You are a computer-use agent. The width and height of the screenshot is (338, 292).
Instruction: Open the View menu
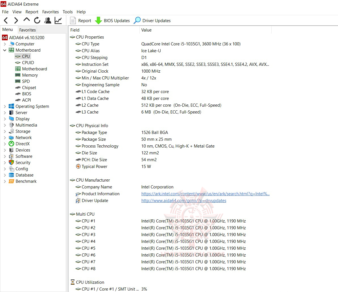(x=17, y=12)
